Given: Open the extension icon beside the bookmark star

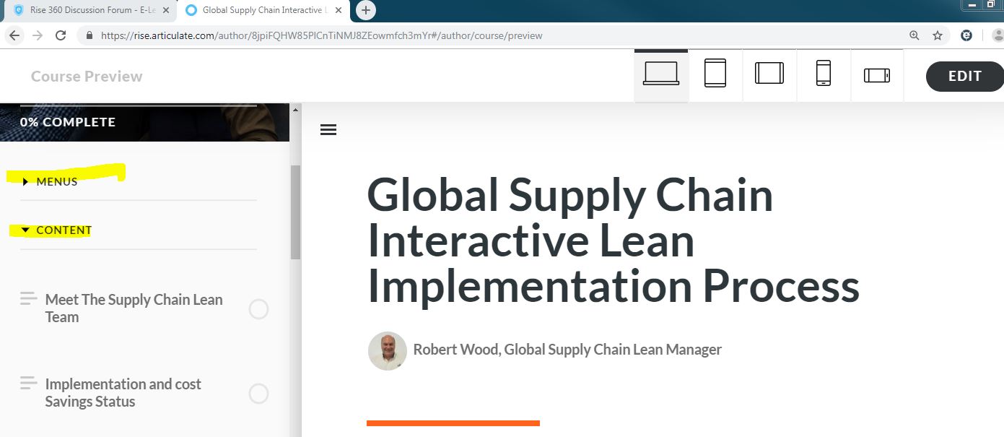Looking at the screenshot, I should pos(966,35).
